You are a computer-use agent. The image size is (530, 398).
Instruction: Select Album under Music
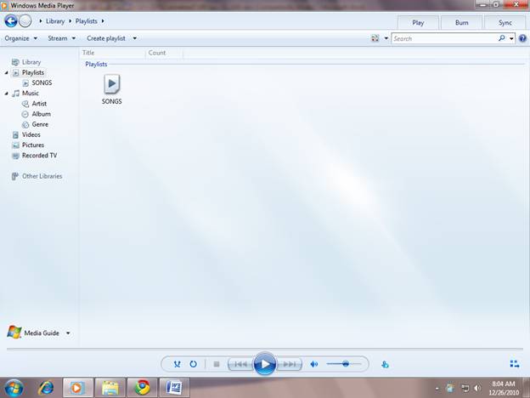click(41, 114)
